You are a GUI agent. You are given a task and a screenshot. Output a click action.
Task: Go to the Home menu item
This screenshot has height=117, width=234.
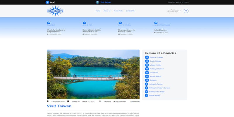coord(98,11)
